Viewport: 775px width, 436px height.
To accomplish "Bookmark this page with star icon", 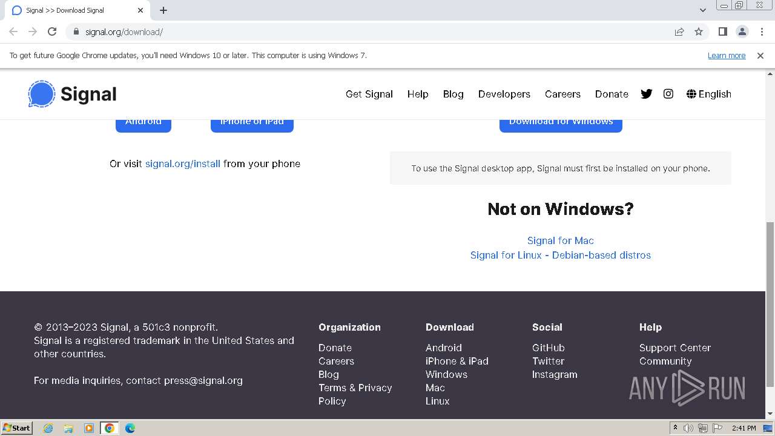I will coord(699,31).
